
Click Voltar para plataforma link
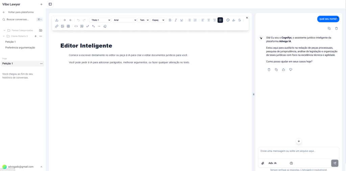tap(20, 12)
